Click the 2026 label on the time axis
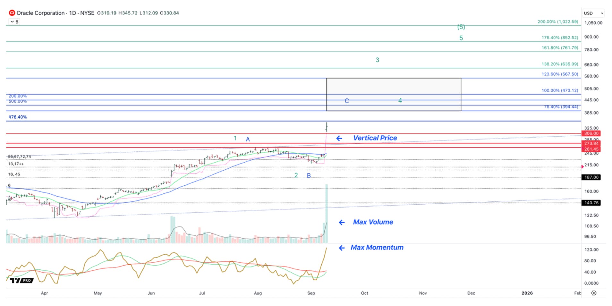The width and height of the screenshot is (612, 306). click(x=527, y=293)
